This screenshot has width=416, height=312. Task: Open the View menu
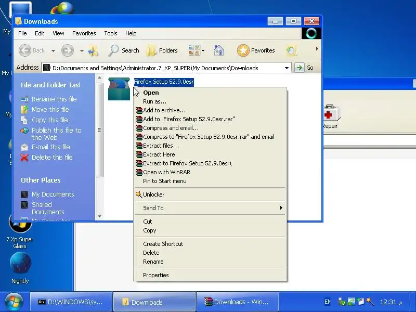[x=58, y=33]
